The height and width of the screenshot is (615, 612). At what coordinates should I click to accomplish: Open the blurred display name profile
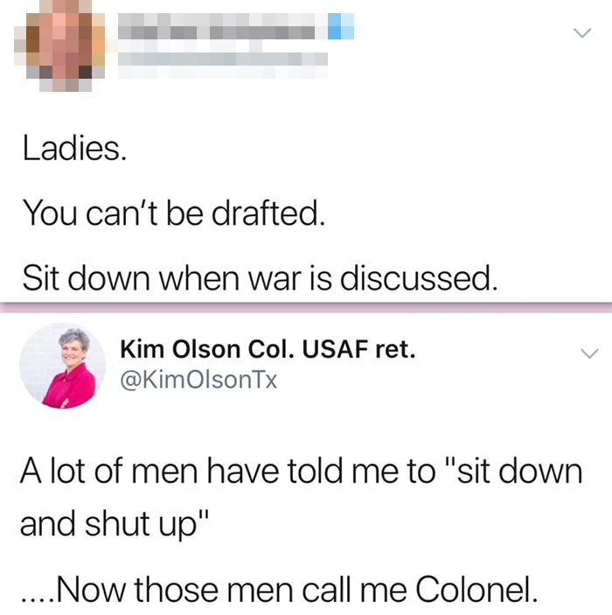coord(222,26)
